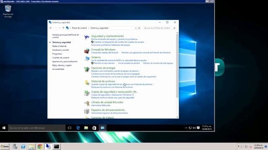Image resolution: width=268 pixels, height=150 pixels.
Task: Open PowerShell in host taskbar
Action: (x=23, y=146)
